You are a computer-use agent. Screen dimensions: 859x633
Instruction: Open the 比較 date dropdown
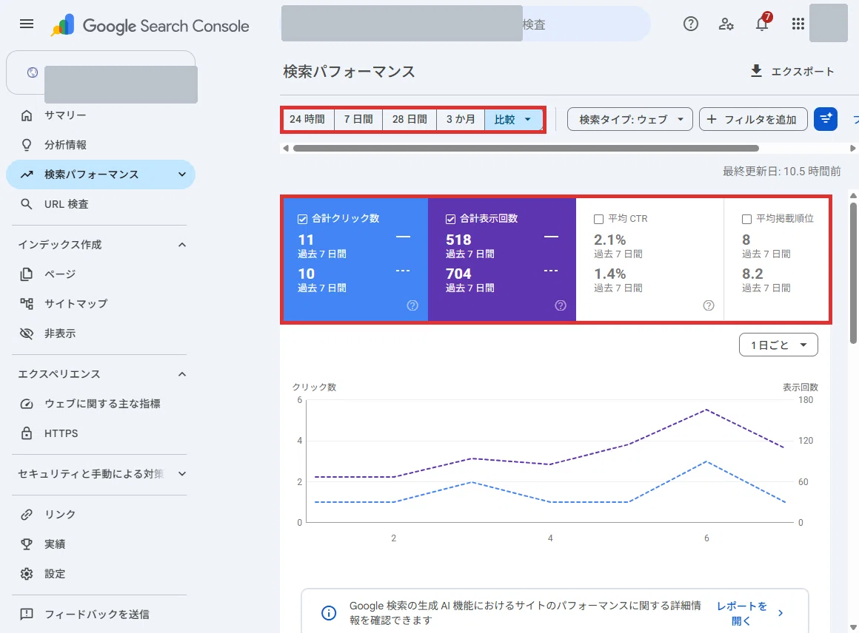[x=513, y=119]
